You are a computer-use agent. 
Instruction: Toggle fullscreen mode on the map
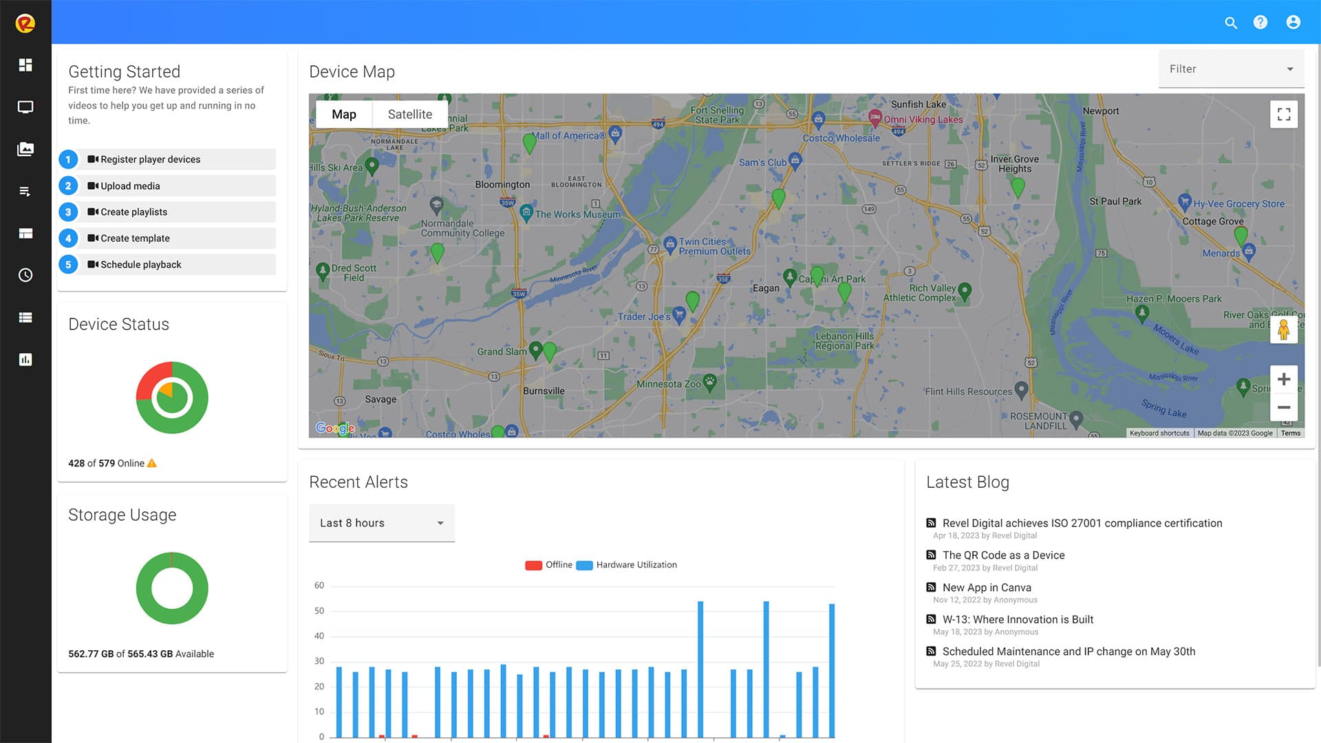[1284, 114]
